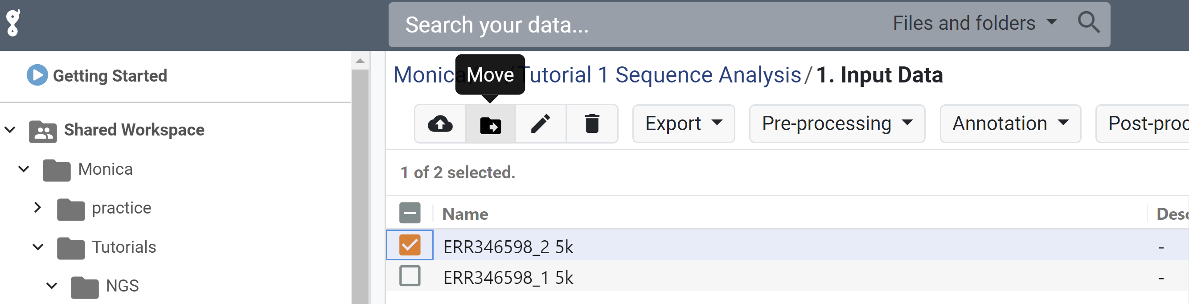
Task: Open the Annotation menu
Action: [1010, 124]
